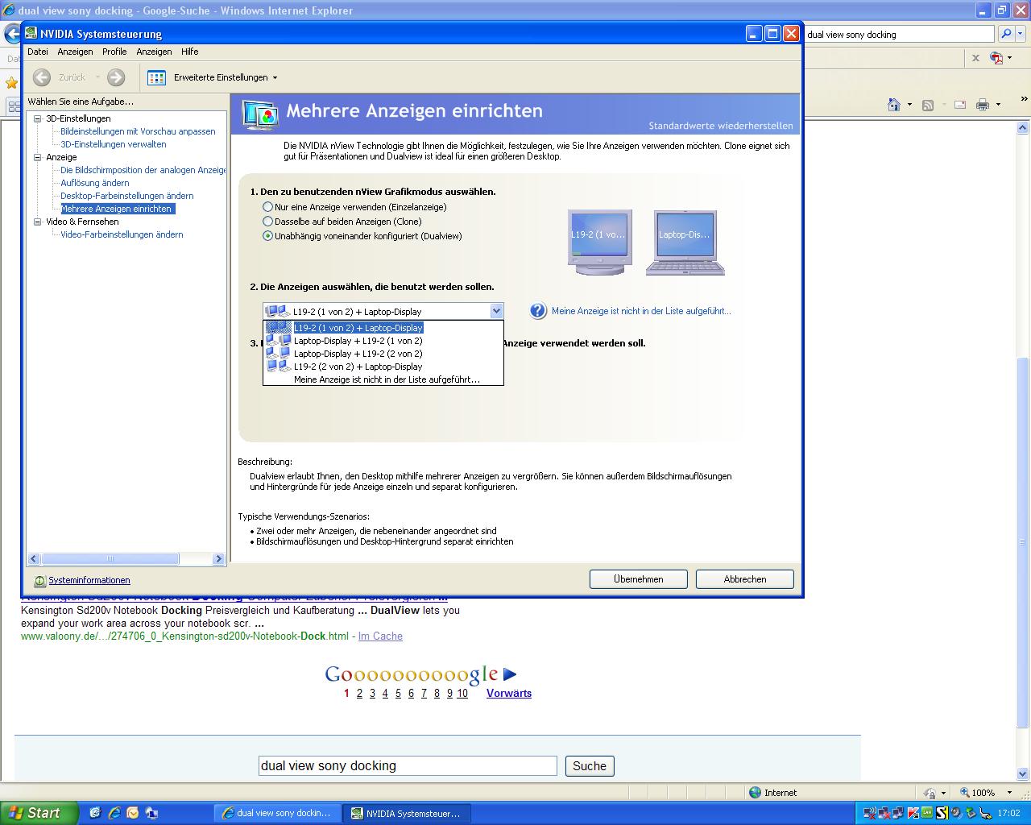Open Die Bildschirmposition der analogen Anzeige
This screenshot has height=825, width=1031.
tap(143, 170)
